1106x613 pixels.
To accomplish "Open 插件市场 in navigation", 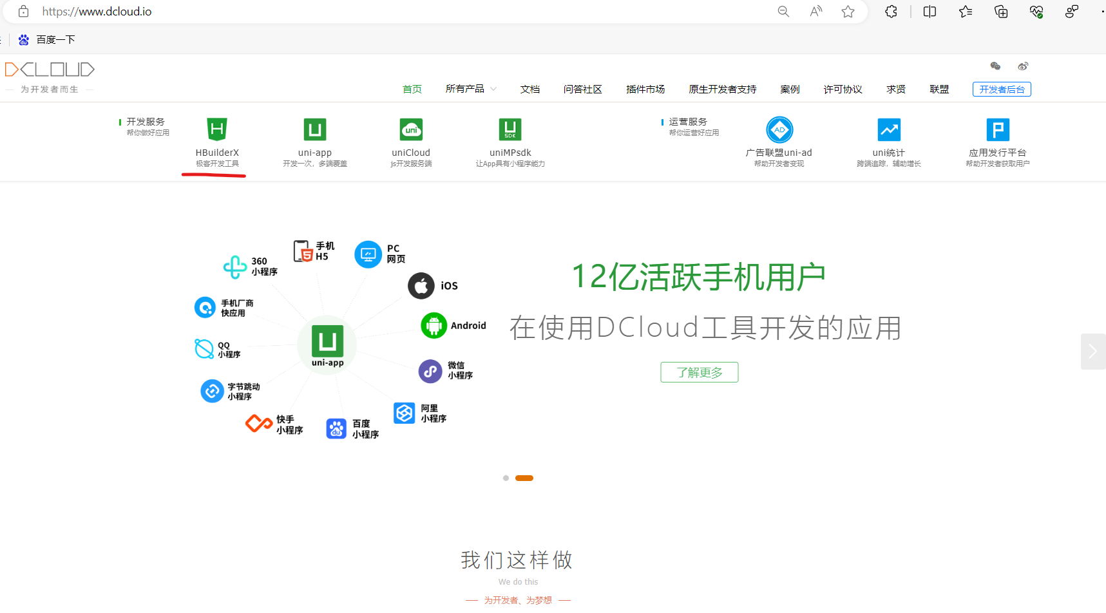I will [x=645, y=89].
